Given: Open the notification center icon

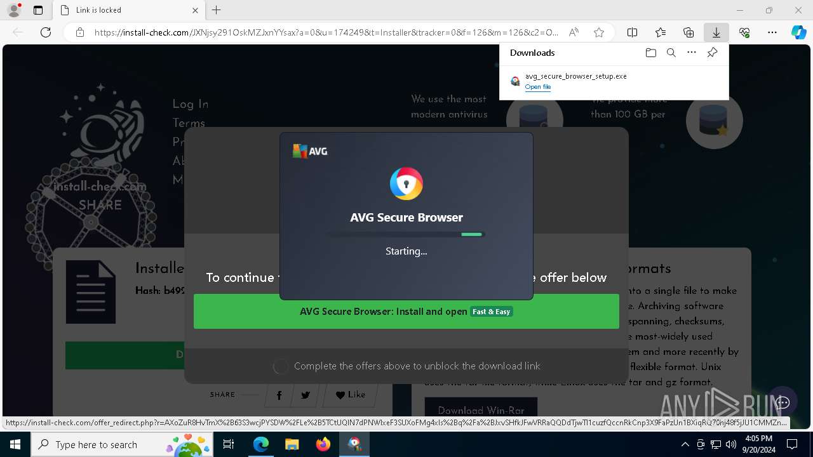Looking at the screenshot, I should 792,444.
